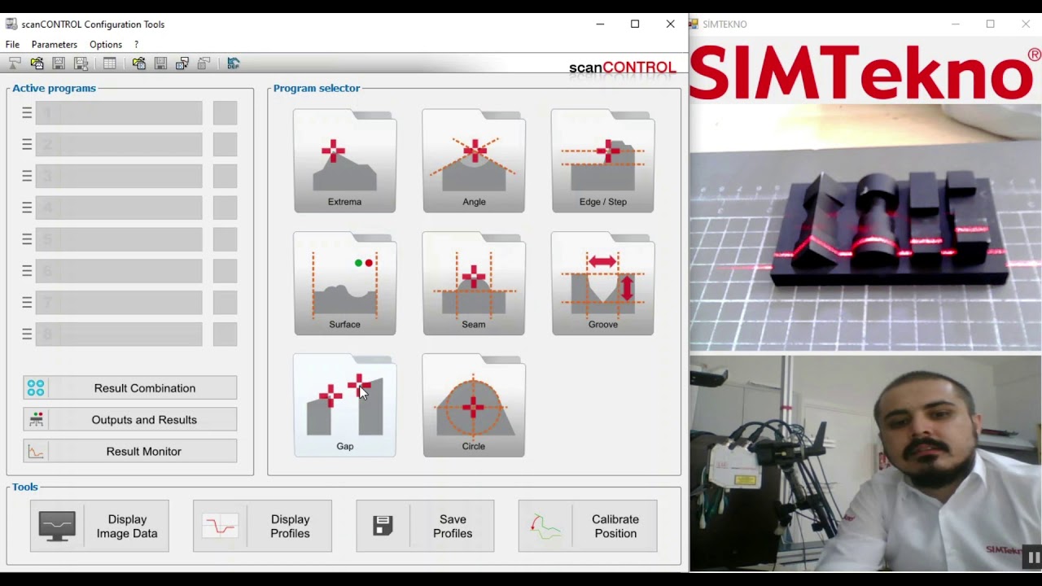Viewport: 1042px width, 586px height.
Task: Open the ? help menu
Action: click(x=136, y=44)
